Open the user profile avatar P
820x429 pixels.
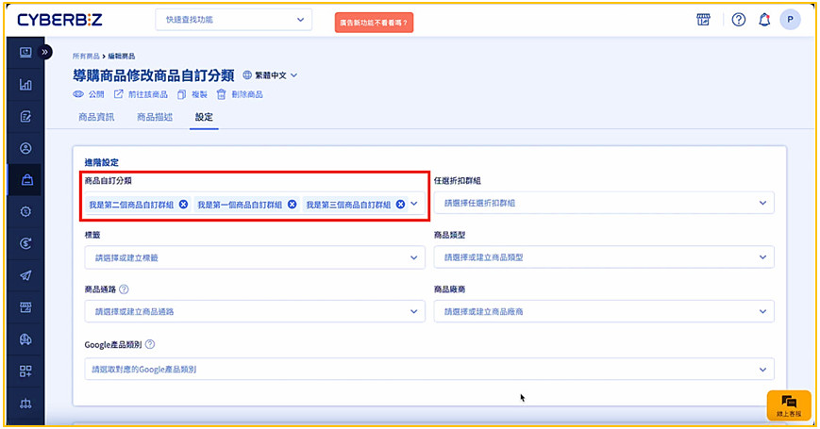point(790,20)
